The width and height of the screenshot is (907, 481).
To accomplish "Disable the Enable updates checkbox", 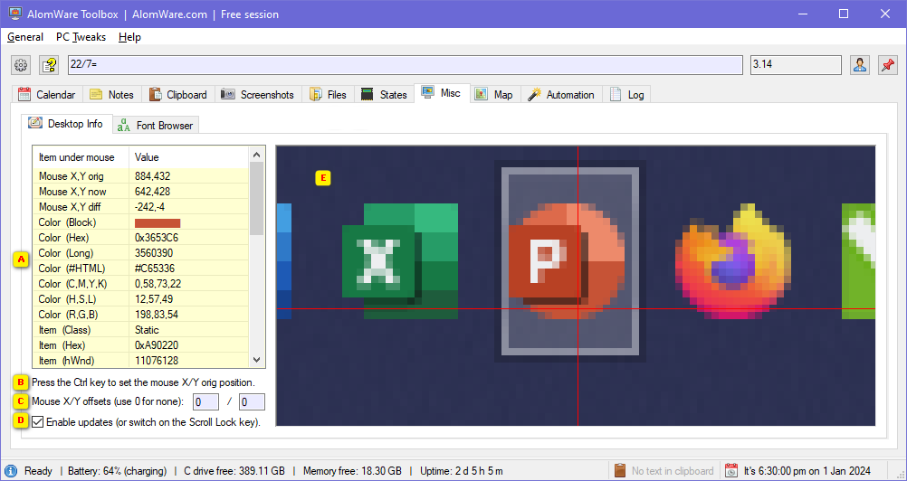I will [37, 421].
